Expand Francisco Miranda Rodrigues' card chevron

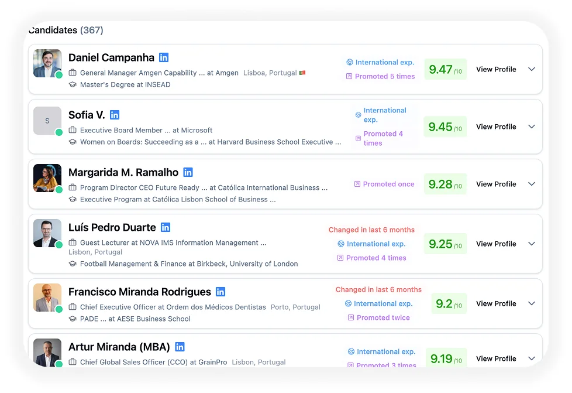(532, 303)
